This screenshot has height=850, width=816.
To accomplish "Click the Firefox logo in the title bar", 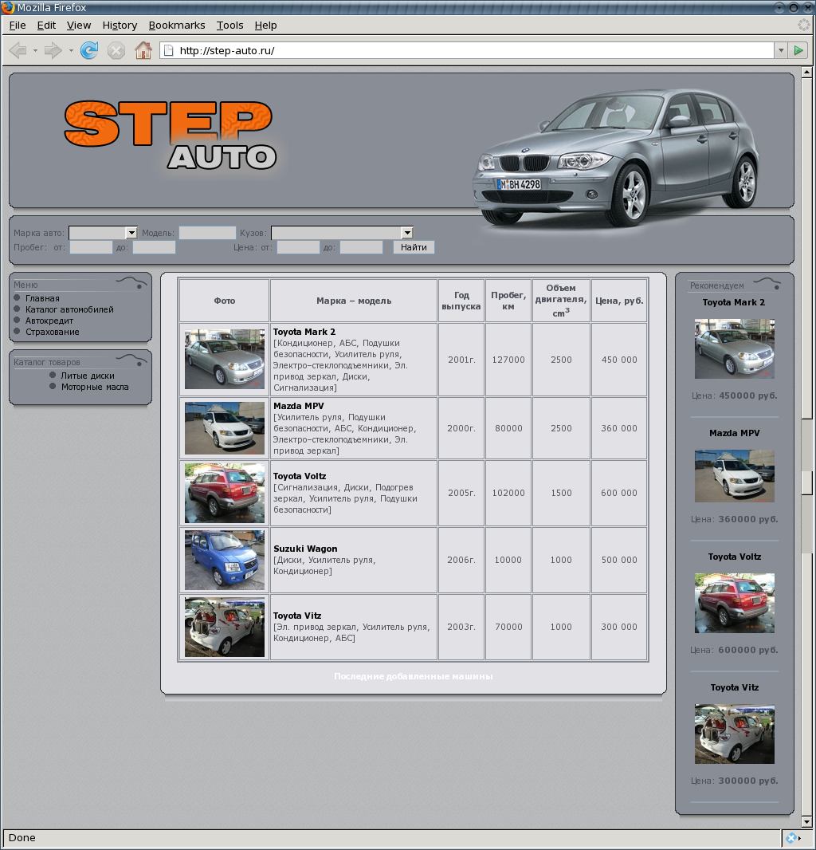I will click(x=8, y=7).
